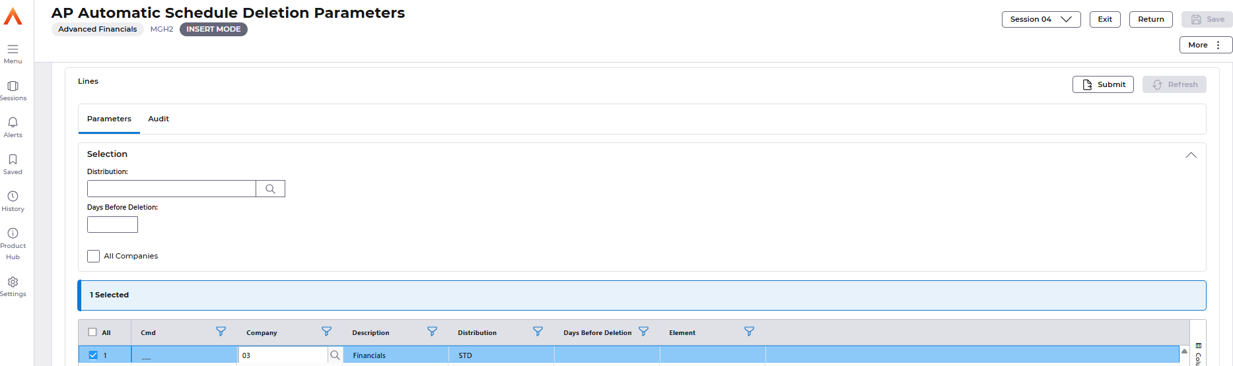Toggle the All Companies checkbox
1233x366 pixels.
(x=93, y=256)
